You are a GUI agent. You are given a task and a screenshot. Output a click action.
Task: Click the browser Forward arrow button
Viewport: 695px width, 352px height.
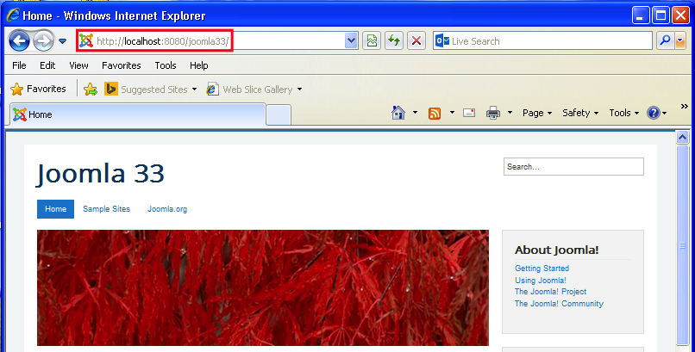(43, 41)
